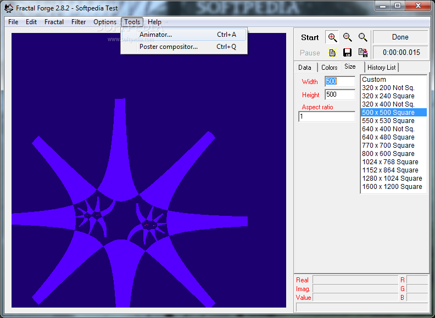Click the elapsed time 0:00:00.015 display

pyautogui.click(x=400, y=52)
